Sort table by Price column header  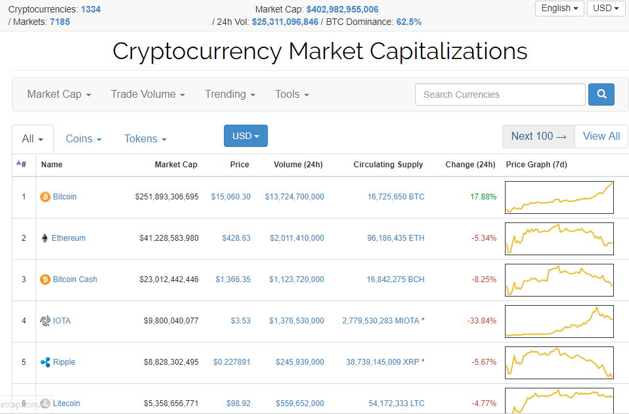[240, 164]
